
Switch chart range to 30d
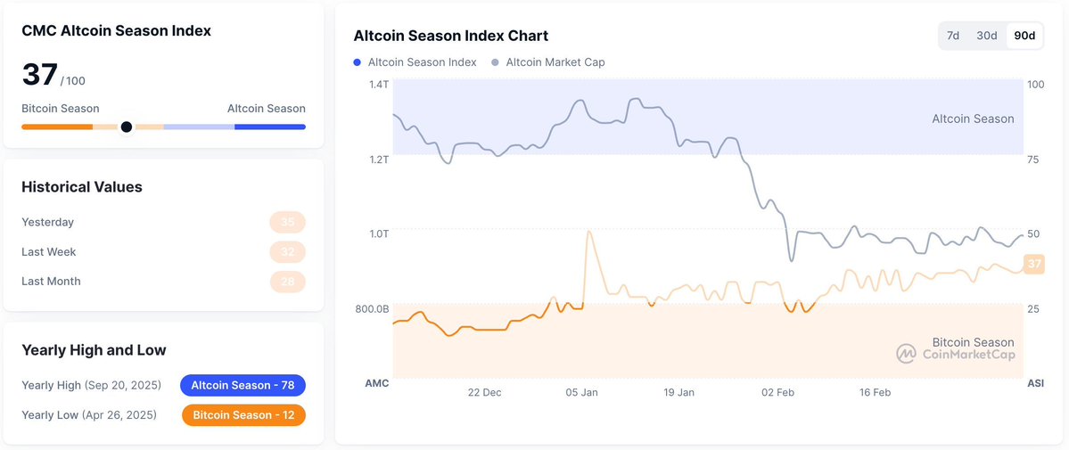point(986,36)
